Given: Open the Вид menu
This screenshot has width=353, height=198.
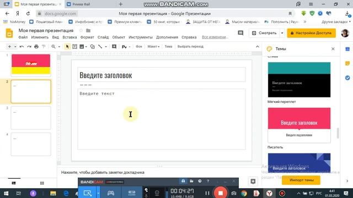Looking at the screenshot, I should 55,37.
